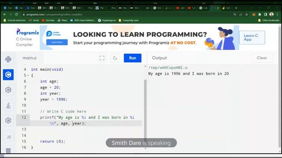Select the C compiler sidebar icon
The image size is (282, 158).
(x=8, y=75)
